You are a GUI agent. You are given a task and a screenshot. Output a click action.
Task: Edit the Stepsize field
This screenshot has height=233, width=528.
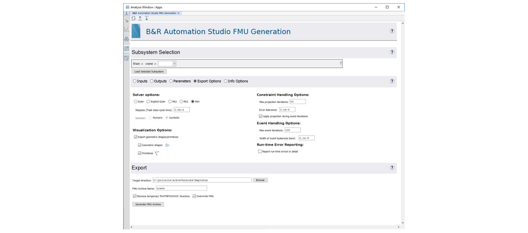coord(182,110)
